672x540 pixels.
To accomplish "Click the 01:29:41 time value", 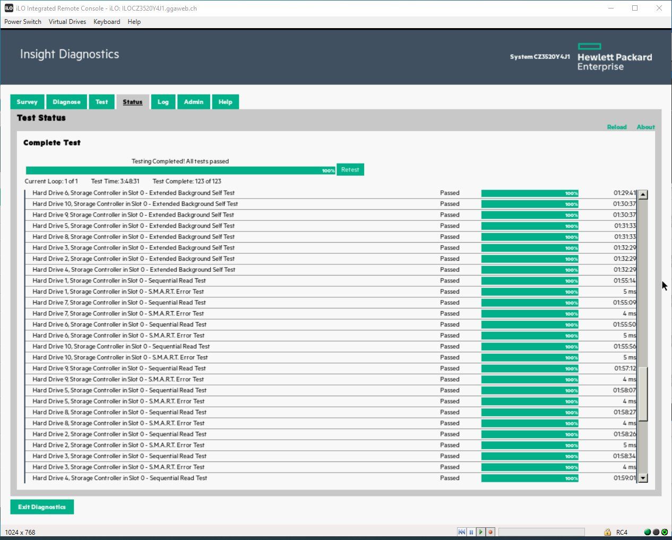I will (625, 193).
